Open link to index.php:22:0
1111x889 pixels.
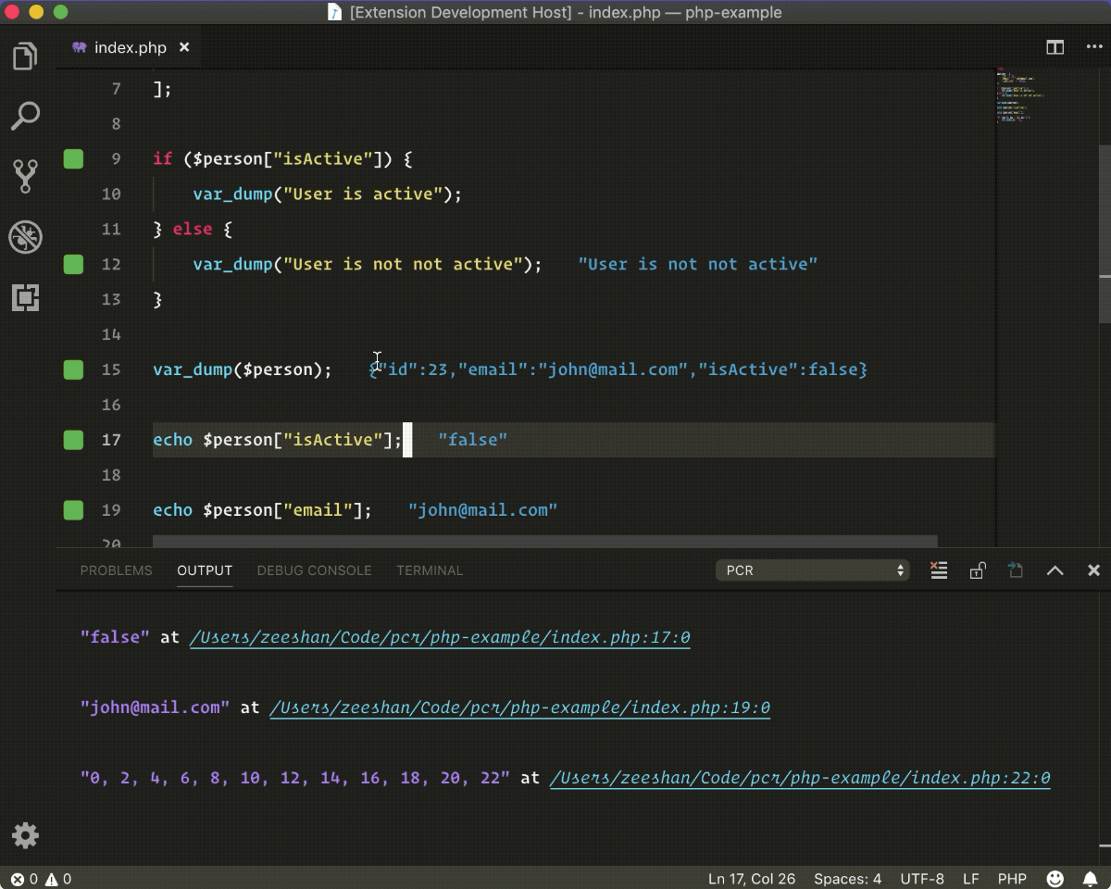point(800,779)
